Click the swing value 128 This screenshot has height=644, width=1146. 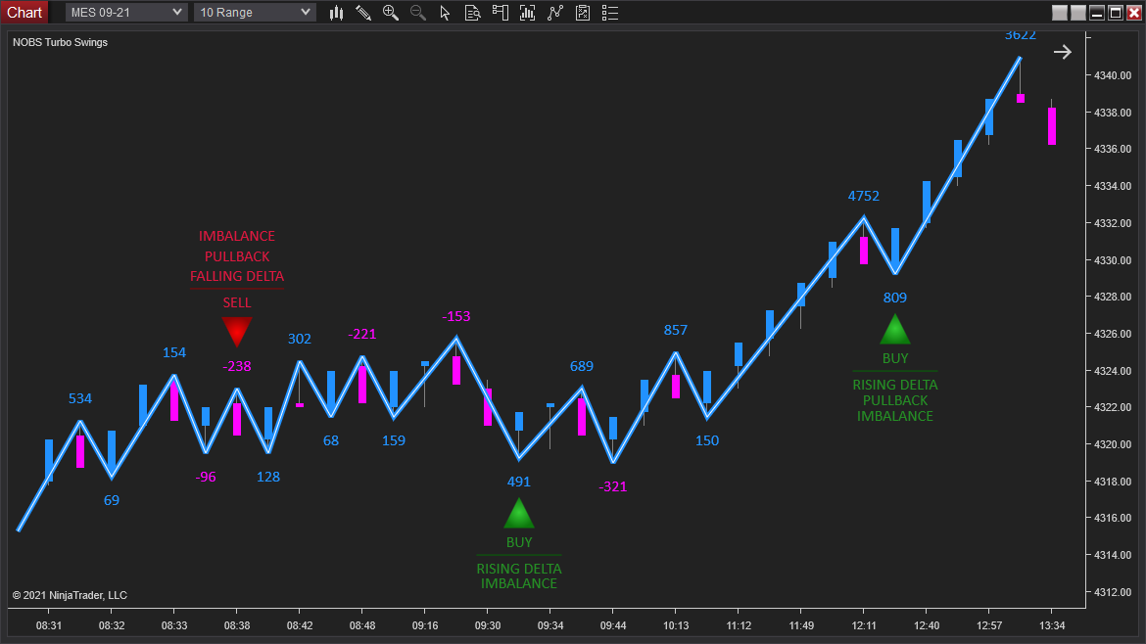[x=268, y=477]
